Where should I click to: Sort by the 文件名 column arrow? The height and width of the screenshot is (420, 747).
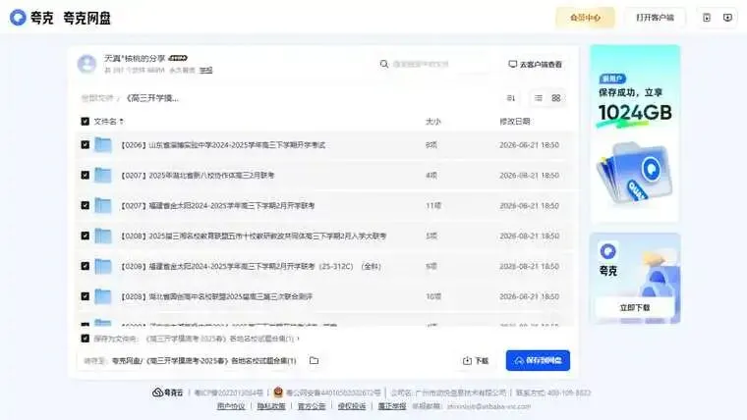[122, 122]
